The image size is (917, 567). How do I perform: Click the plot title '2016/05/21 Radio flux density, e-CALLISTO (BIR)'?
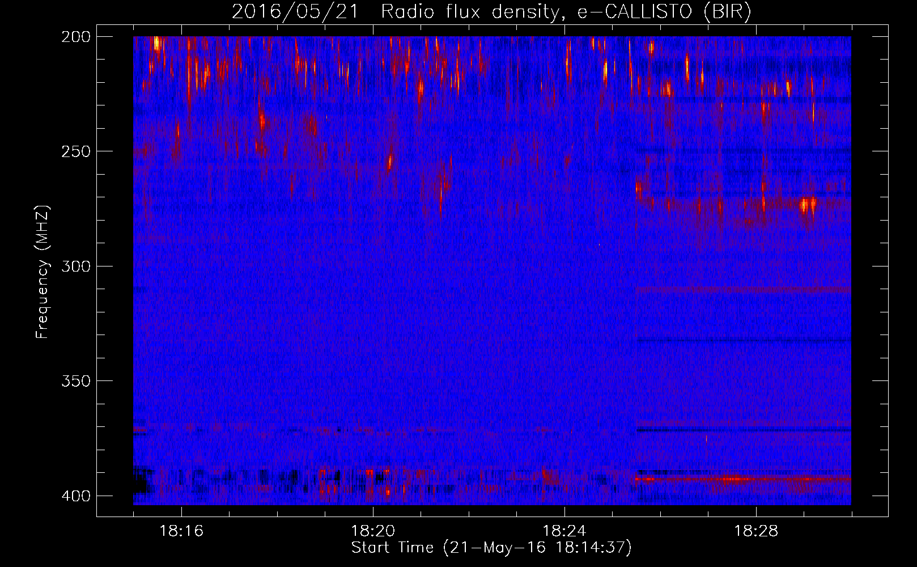click(491, 11)
